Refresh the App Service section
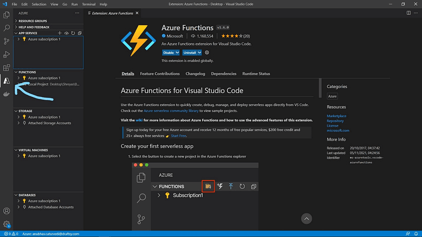This screenshot has height=237, width=422. [x=73, y=33]
